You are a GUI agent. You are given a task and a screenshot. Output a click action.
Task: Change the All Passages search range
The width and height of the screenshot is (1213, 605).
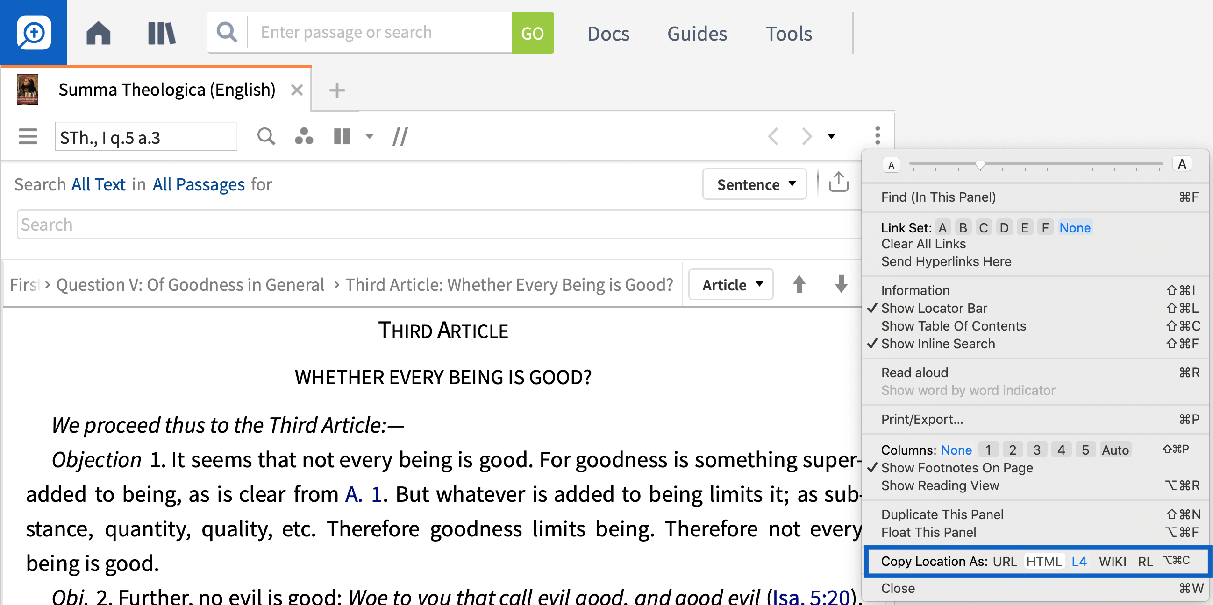point(199,184)
